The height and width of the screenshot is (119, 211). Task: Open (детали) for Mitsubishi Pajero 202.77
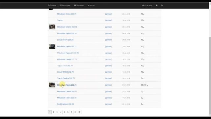click(108, 46)
